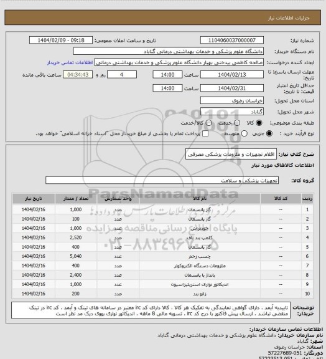The width and height of the screenshot is (326, 359).
Task: Click quantity 2,520 in the table
Action: pos(76,237)
